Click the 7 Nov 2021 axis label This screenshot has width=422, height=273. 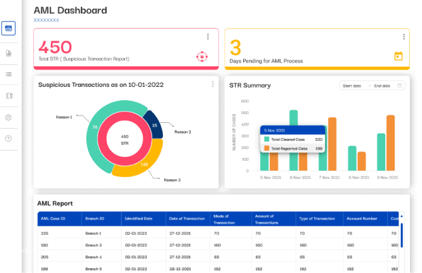click(329, 178)
